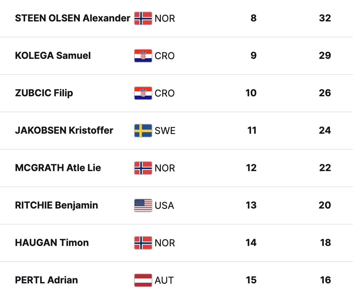Viewport: 353px width, 298px height.
Task: Open STEEN OLSEN Alexander's athlete profile
Action: point(72,18)
